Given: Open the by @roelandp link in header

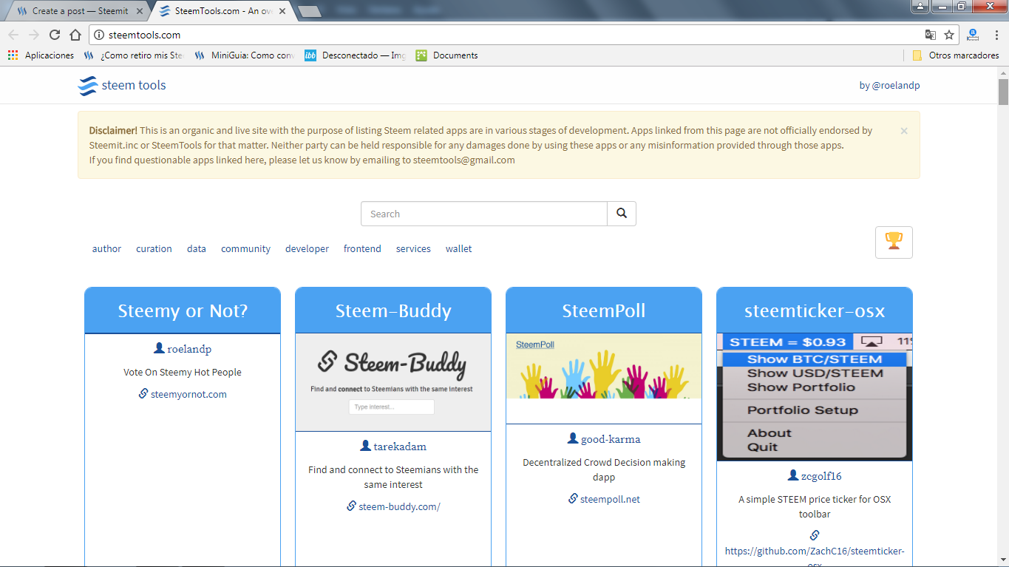Looking at the screenshot, I should pyautogui.click(x=889, y=86).
